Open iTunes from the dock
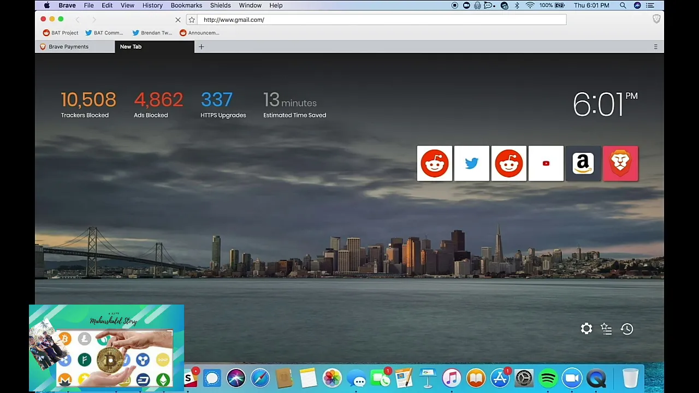699x393 pixels. pos(452,378)
